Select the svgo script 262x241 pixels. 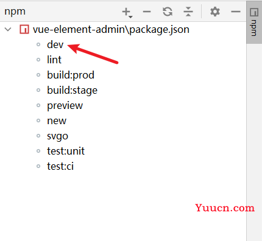click(57, 136)
